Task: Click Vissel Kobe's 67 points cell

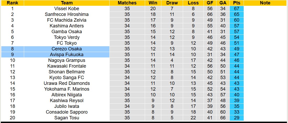Action: click(237, 9)
